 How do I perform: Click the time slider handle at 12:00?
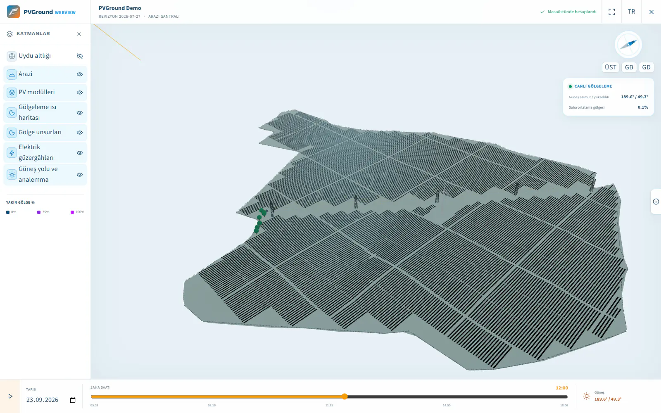pos(345,396)
